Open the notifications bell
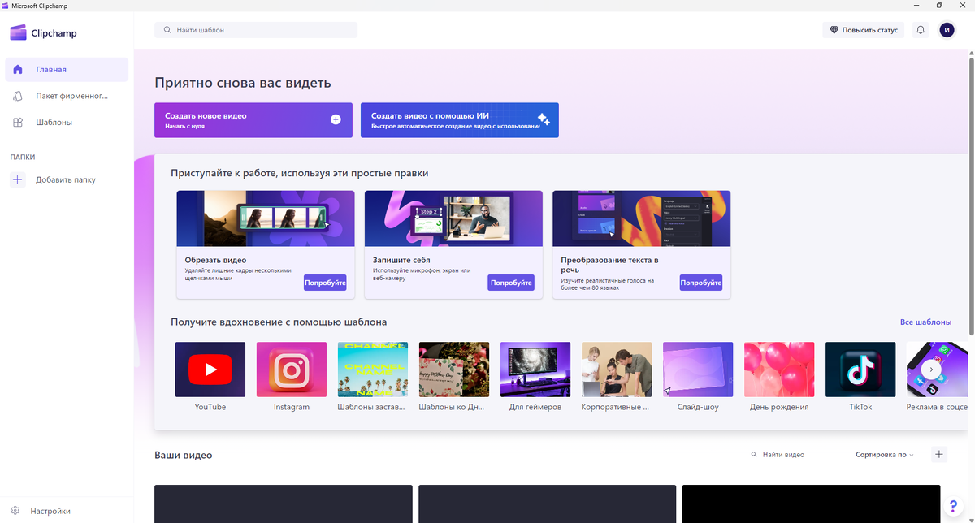Image resolution: width=975 pixels, height=523 pixels. coord(921,30)
